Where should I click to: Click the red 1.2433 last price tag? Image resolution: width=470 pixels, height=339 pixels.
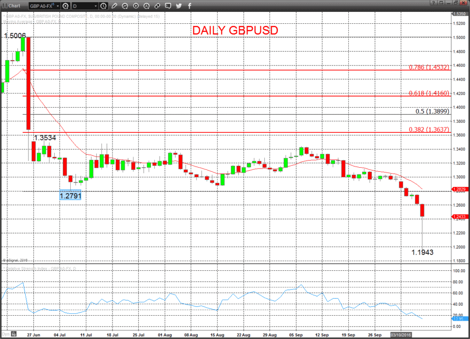[459, 216]
